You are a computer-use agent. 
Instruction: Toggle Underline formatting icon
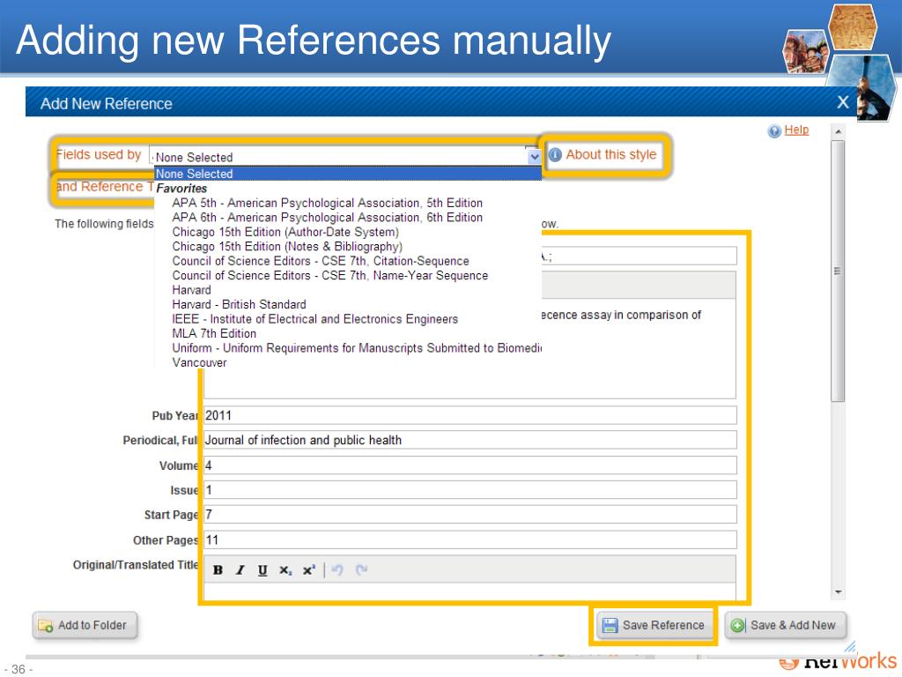(x=262, y=570)
